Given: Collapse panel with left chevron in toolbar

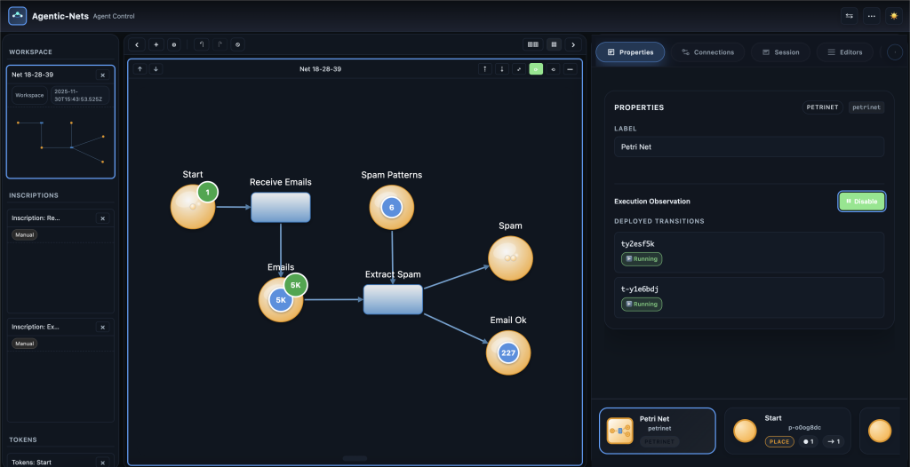Looking at the screenshot, I should (138, 44).
